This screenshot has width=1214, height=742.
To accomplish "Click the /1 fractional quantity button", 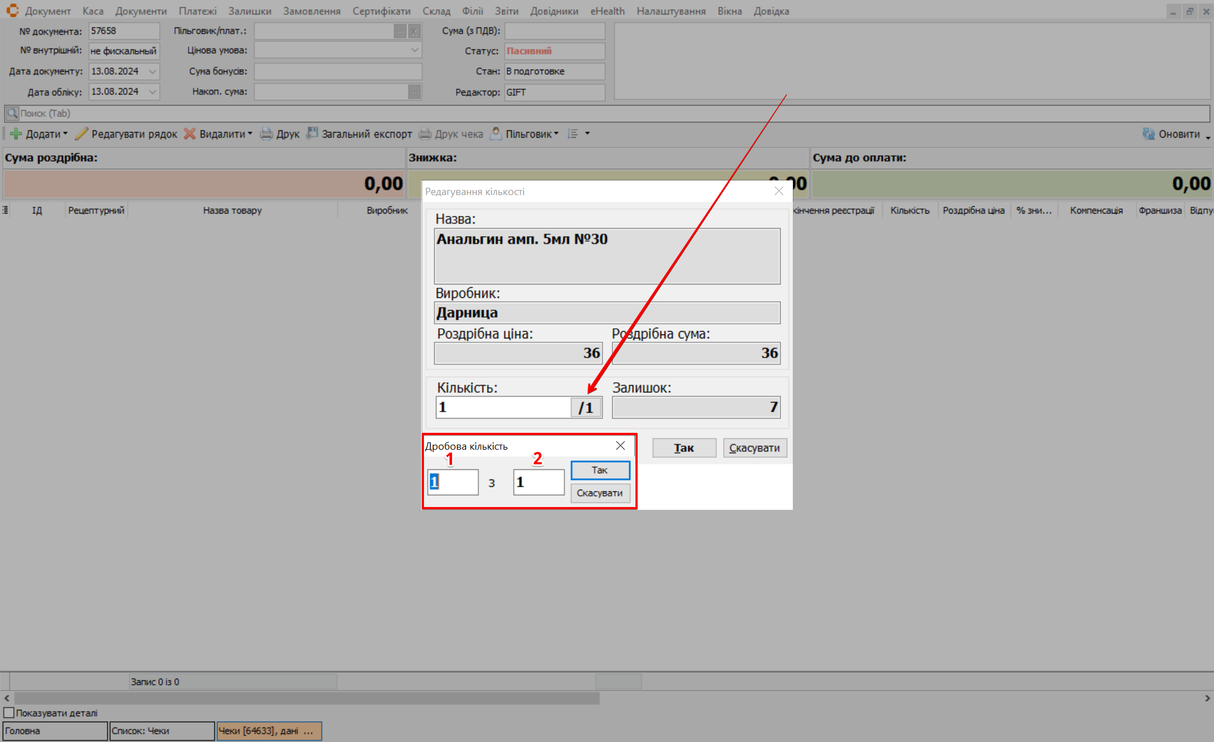I will [586, 408].
